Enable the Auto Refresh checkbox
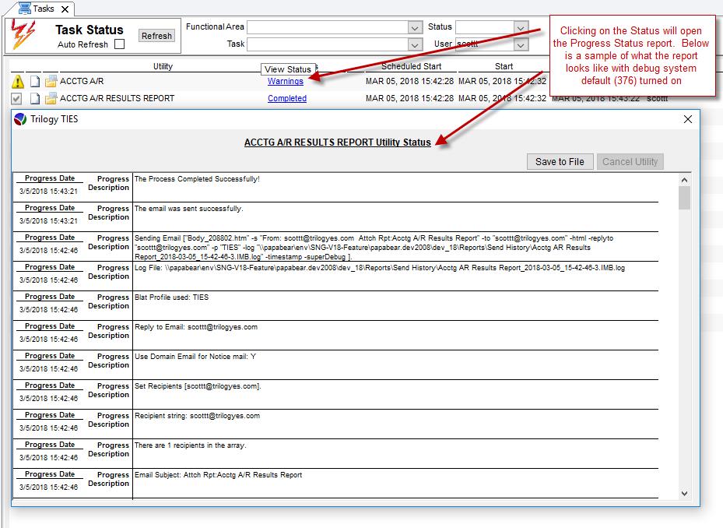Screen dimensions: 723x528 point(119,44)
